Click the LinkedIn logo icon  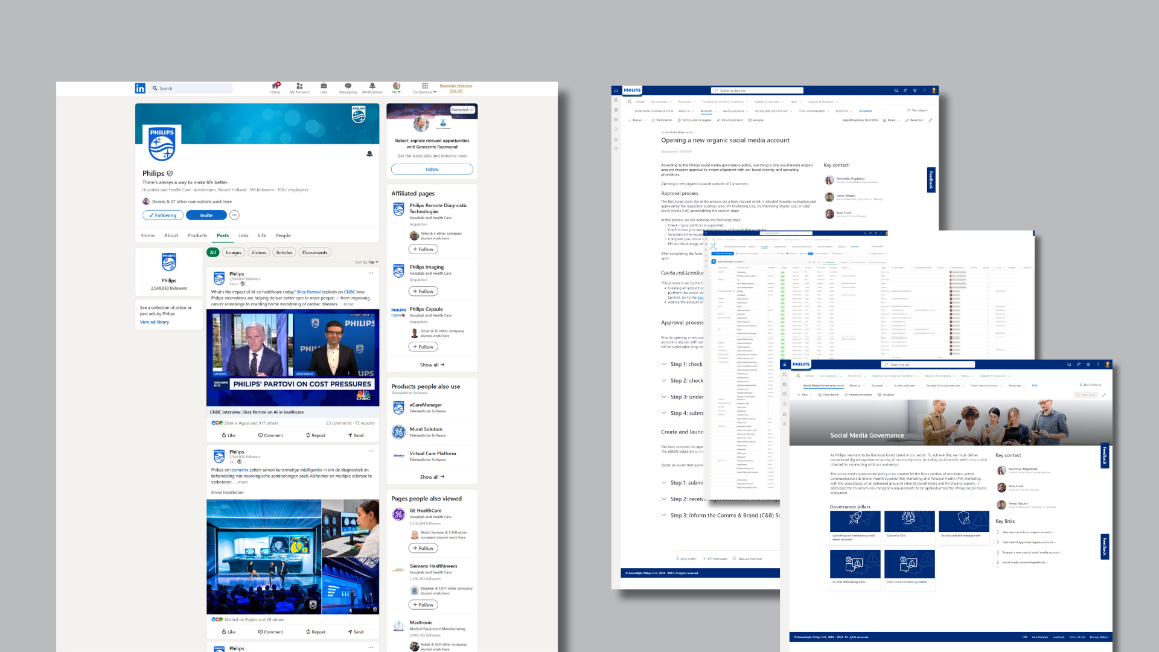tap(140, 88)
